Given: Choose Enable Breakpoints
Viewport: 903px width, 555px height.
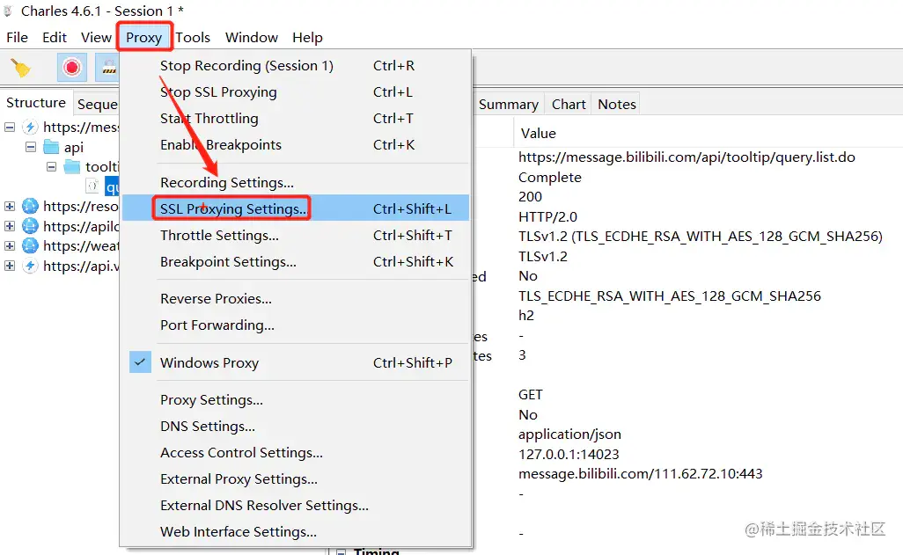Looking at the screenshot, I should [x=296, y=144].
